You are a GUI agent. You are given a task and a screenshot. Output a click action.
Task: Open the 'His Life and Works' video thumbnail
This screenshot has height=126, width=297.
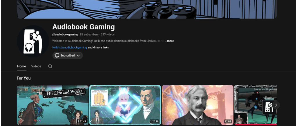click(53, 105)
